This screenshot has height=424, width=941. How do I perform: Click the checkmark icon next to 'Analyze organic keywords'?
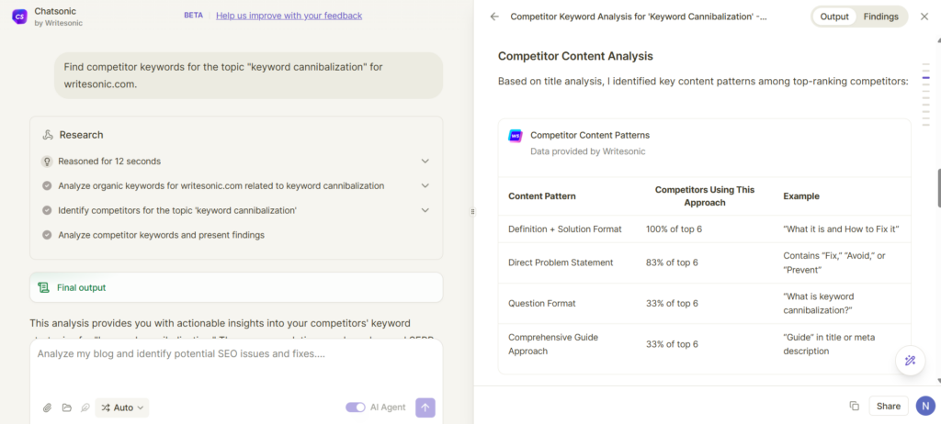47,186
